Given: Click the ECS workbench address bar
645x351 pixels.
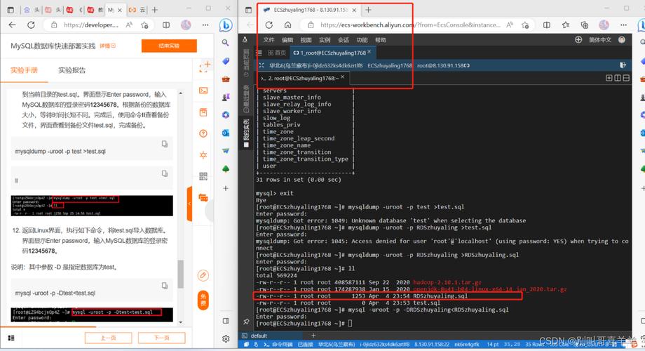Looking at the screenshot, I should [x=411, y=25].
